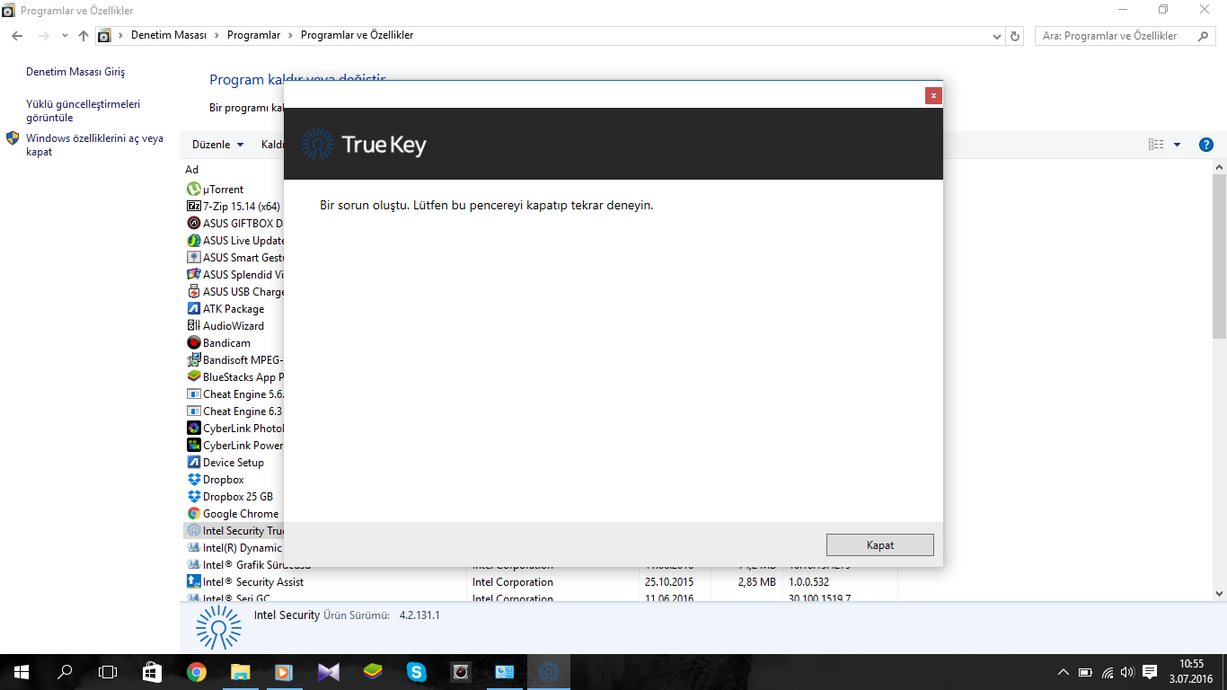This screenshot has width=1227, height=690.
Task: Open the Action Center notification icon
Action: coord(1150,672)
